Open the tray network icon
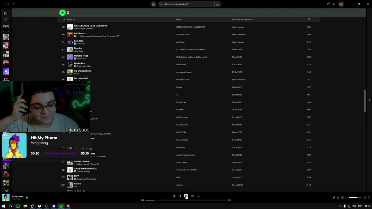 coord(349,206)
